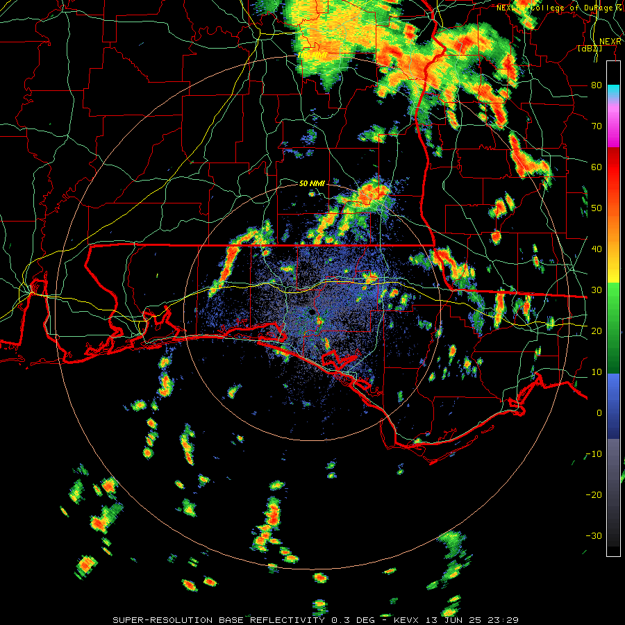This screenshot has height=625, width=625.
Task: Click the "[dBZ]" unit label above the scale
Action: (x=590, y=49)
